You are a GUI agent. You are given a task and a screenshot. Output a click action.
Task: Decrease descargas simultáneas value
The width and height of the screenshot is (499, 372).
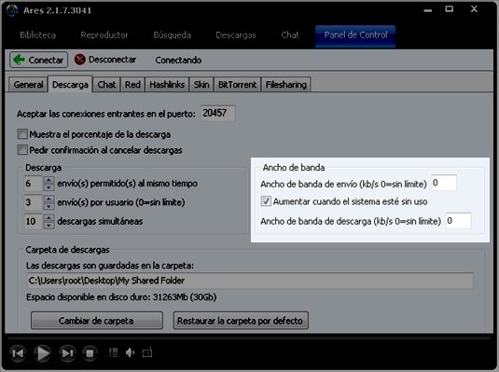click(49, 225)
